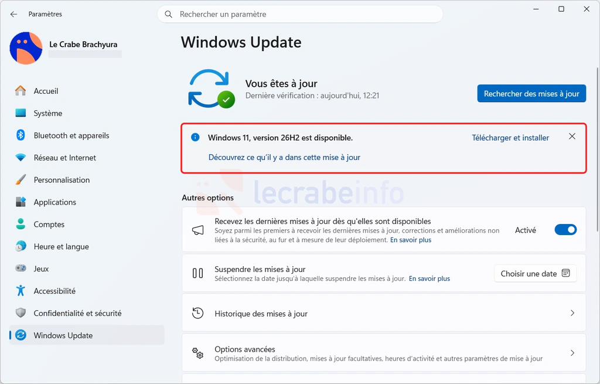Click the Paramètres window title text
The height and width of the screenshot is (384, 600).
[x=45, y=14]
